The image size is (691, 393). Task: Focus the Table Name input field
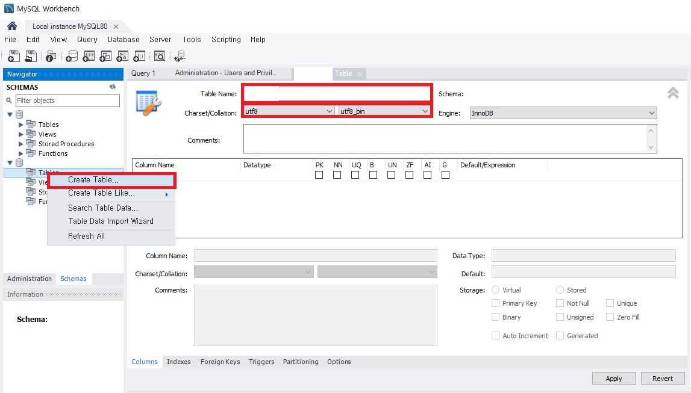point(337,93)
